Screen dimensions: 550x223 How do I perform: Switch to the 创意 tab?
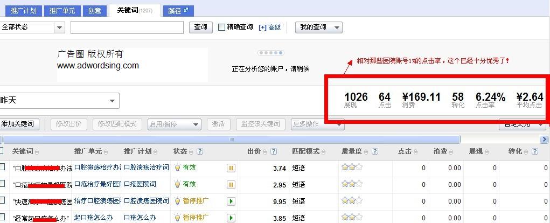[94, 10]
